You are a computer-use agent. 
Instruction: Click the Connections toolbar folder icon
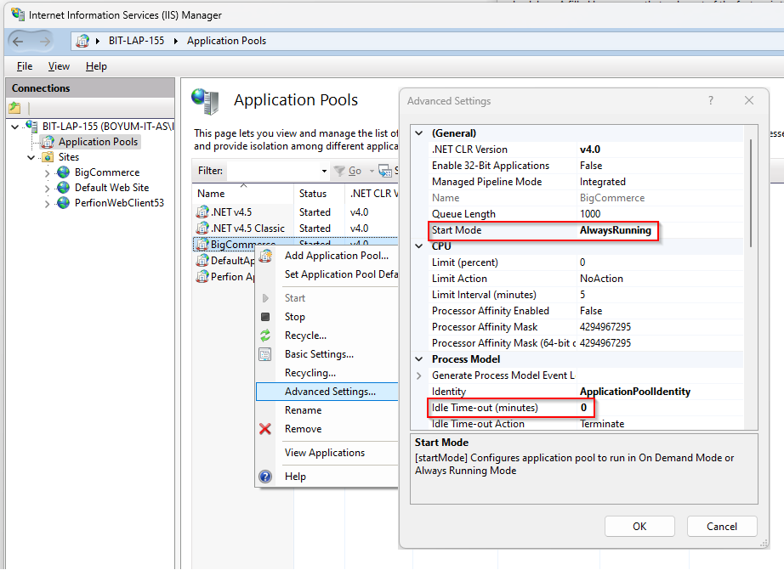point(14,107)
